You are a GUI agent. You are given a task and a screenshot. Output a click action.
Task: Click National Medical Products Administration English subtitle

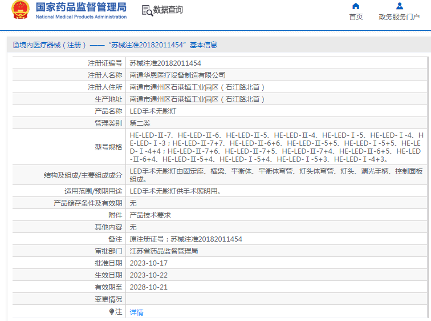[81, 17]
